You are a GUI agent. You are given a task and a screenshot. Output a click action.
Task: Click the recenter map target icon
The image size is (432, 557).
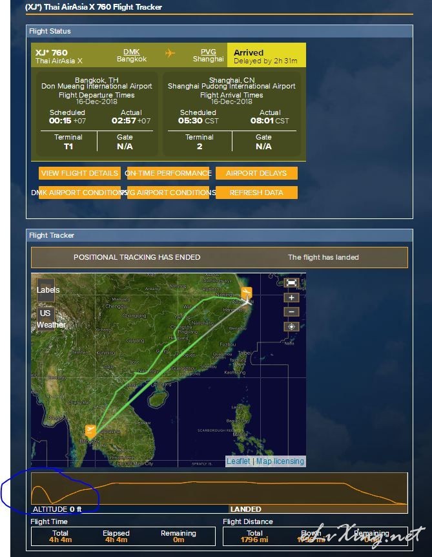coord(291,326)
